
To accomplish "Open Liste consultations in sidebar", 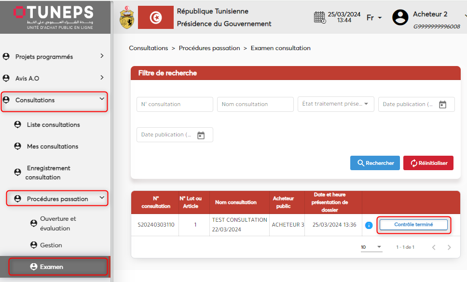I will point(53,125).
